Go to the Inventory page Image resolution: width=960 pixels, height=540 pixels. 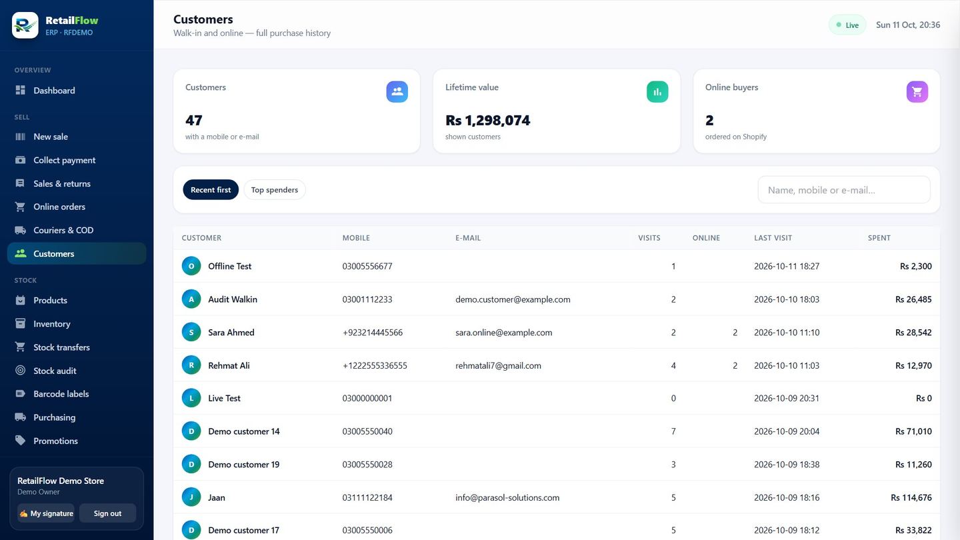tap(77, 323)
